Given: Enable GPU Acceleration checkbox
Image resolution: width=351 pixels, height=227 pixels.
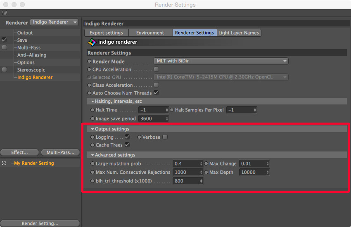Looking at the screenshot, I should tap(156, 69).
